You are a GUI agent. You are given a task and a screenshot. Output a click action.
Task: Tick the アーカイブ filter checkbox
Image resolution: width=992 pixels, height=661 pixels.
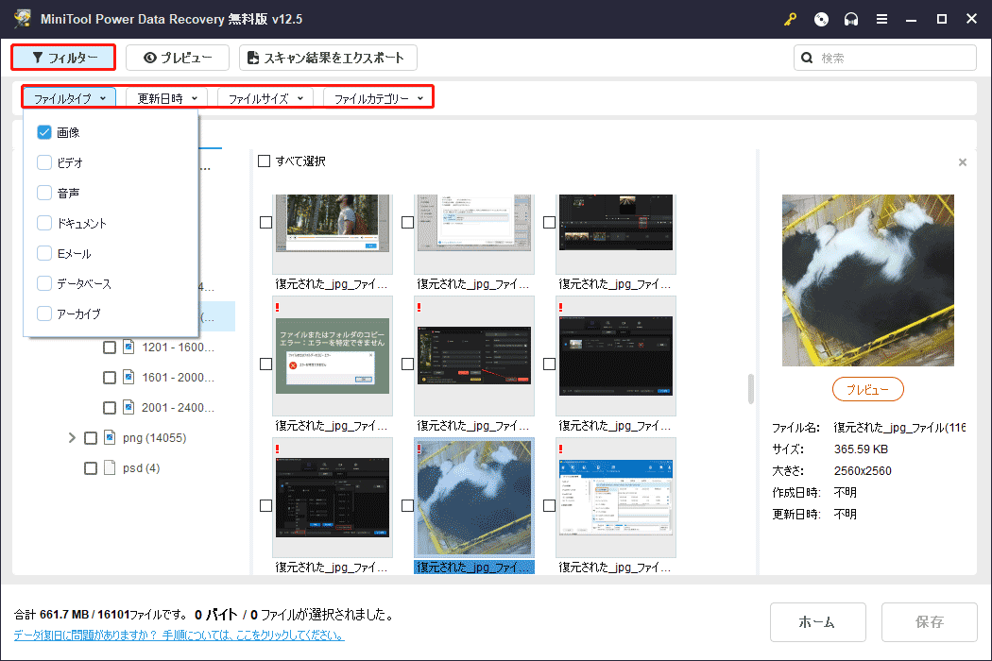click(44, 314)
